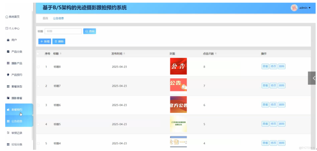
Task: Click the pin icon beside 产品预约
Action: (8, 75)
